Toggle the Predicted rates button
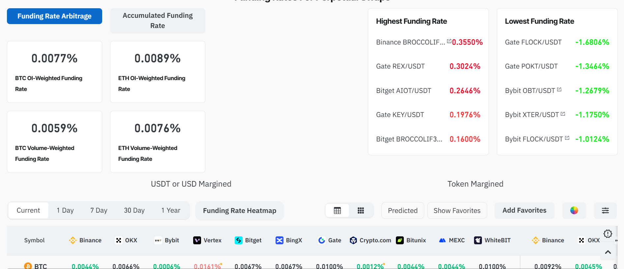This screenshot has width=624, height=269. coord(403,211)
